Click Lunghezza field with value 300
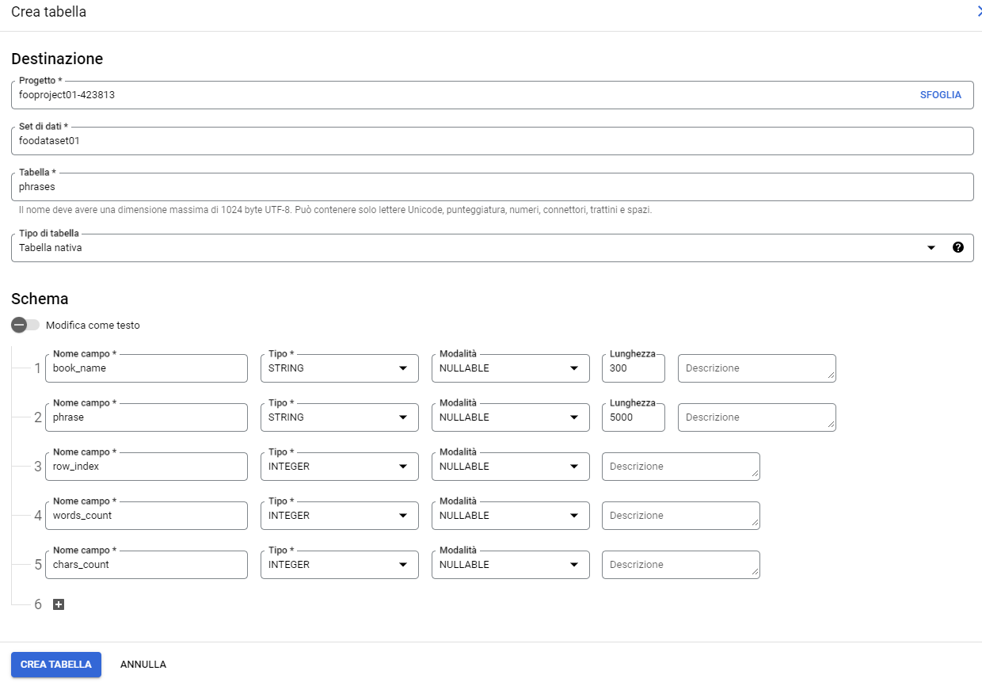Viewport: 982px width, 686px height. [x=634, y=368]
